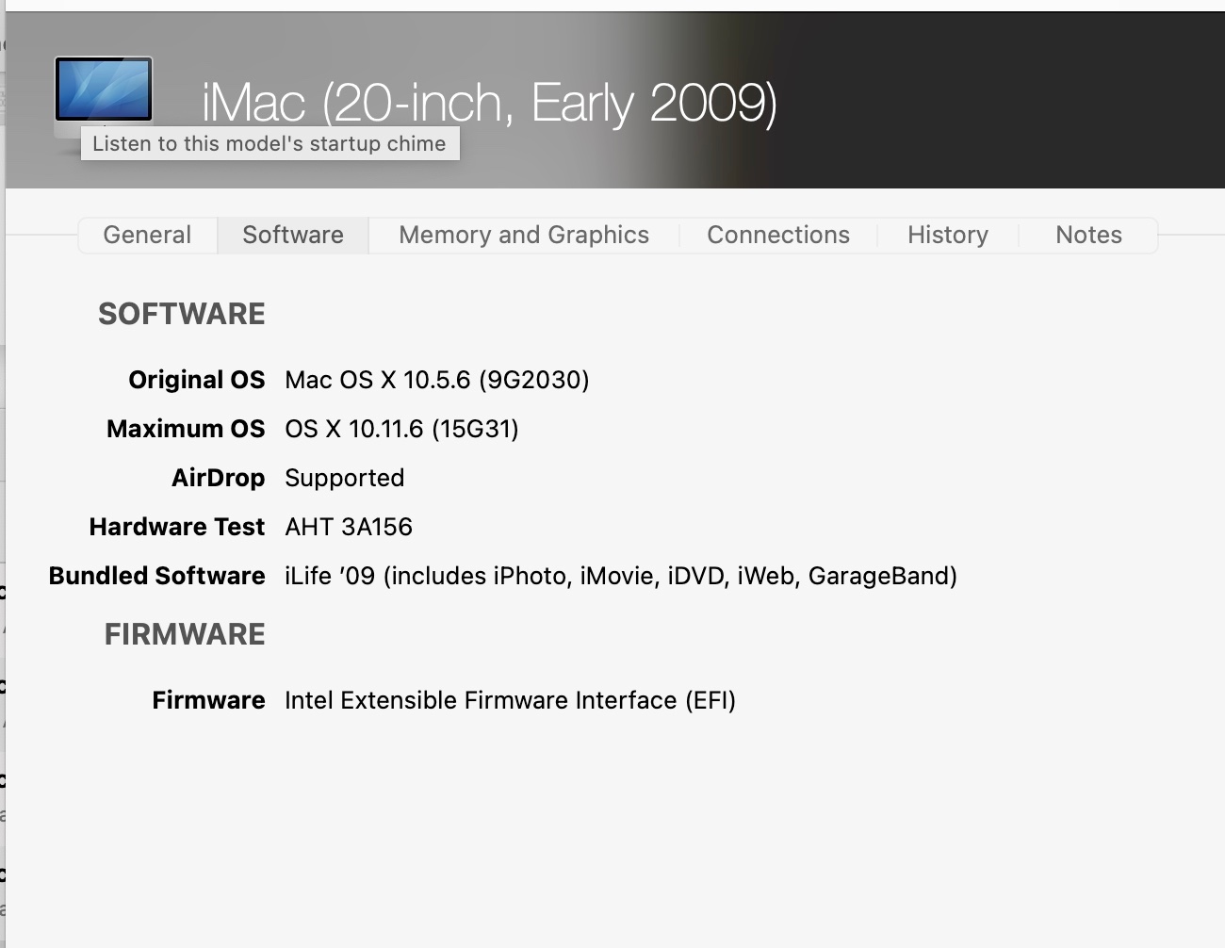
Task: Click the Bundled Software label
Action: click(157, 576)
